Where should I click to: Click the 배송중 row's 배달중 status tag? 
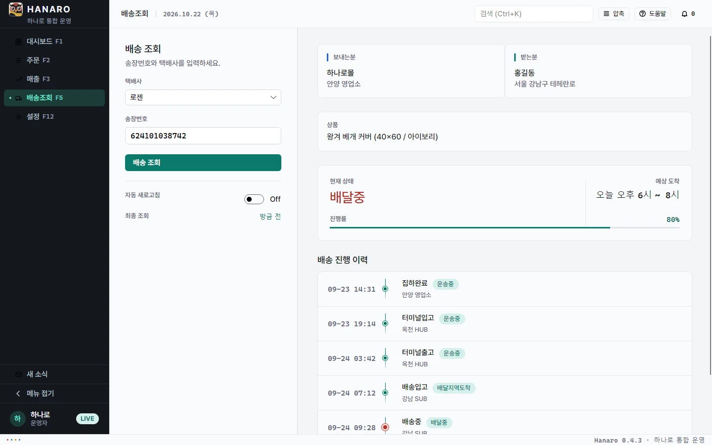[439, 423]
